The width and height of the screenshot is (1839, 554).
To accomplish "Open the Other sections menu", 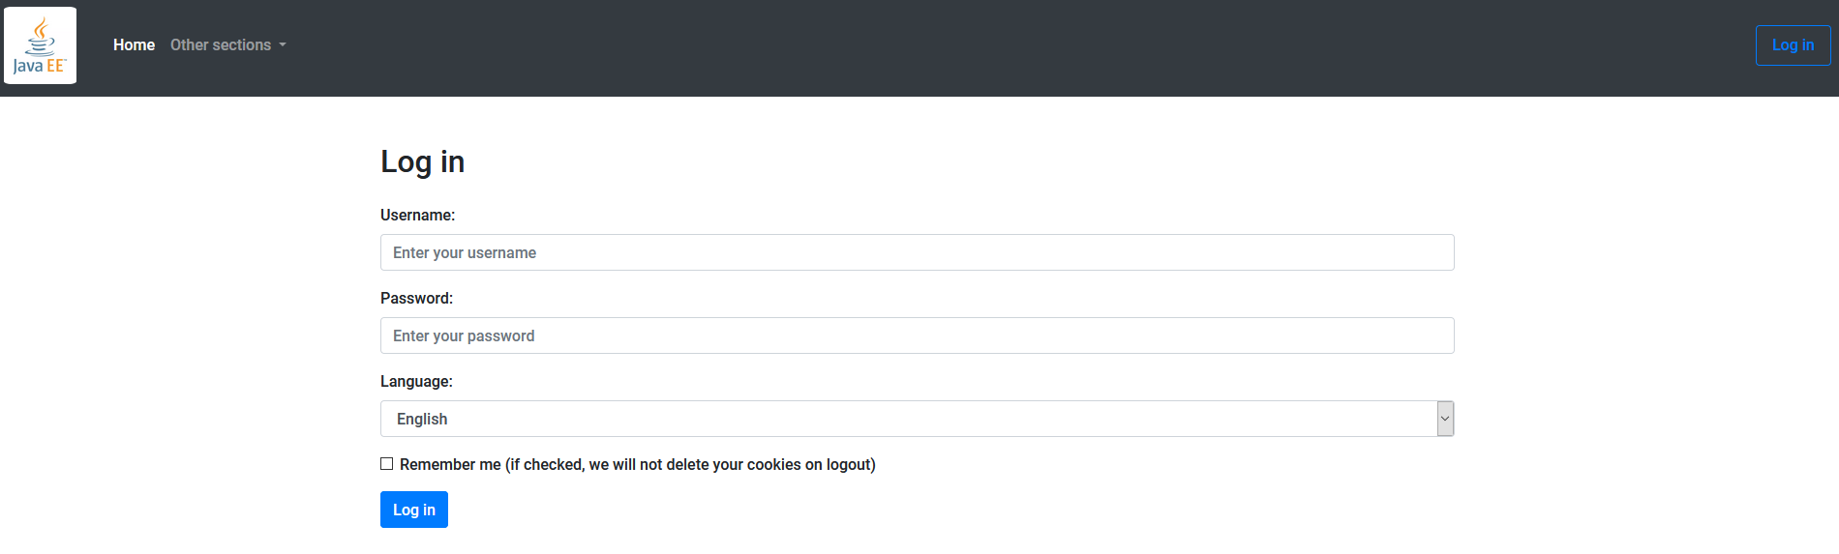I will point(221,45).
